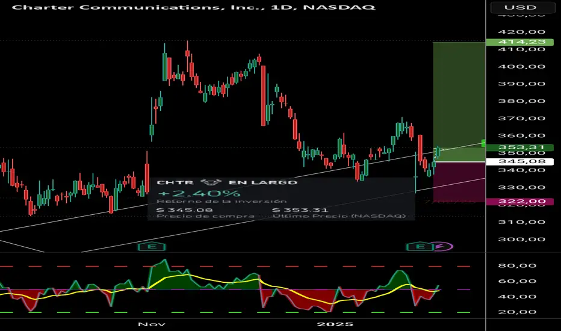Click the 370,00 price axis label
This screenshot has width=561, height=331.
pos(522,119)
